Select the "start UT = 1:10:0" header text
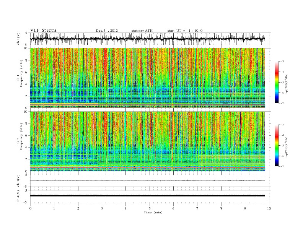This screenshot has height=234, width=303. pyautogui.click(x=185, y=31)
